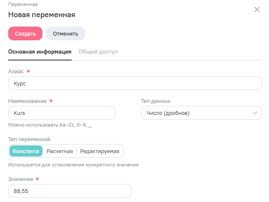Screen dimensions: 269x202
Task: Open the Общий доступ tab
Action: click(x=98, y=52)
